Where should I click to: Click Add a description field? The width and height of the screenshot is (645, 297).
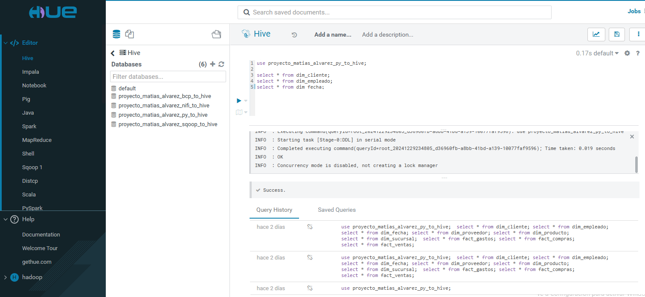387,35
